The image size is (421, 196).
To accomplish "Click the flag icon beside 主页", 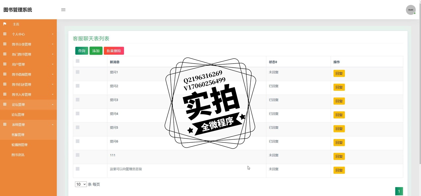I will (5, 24).
